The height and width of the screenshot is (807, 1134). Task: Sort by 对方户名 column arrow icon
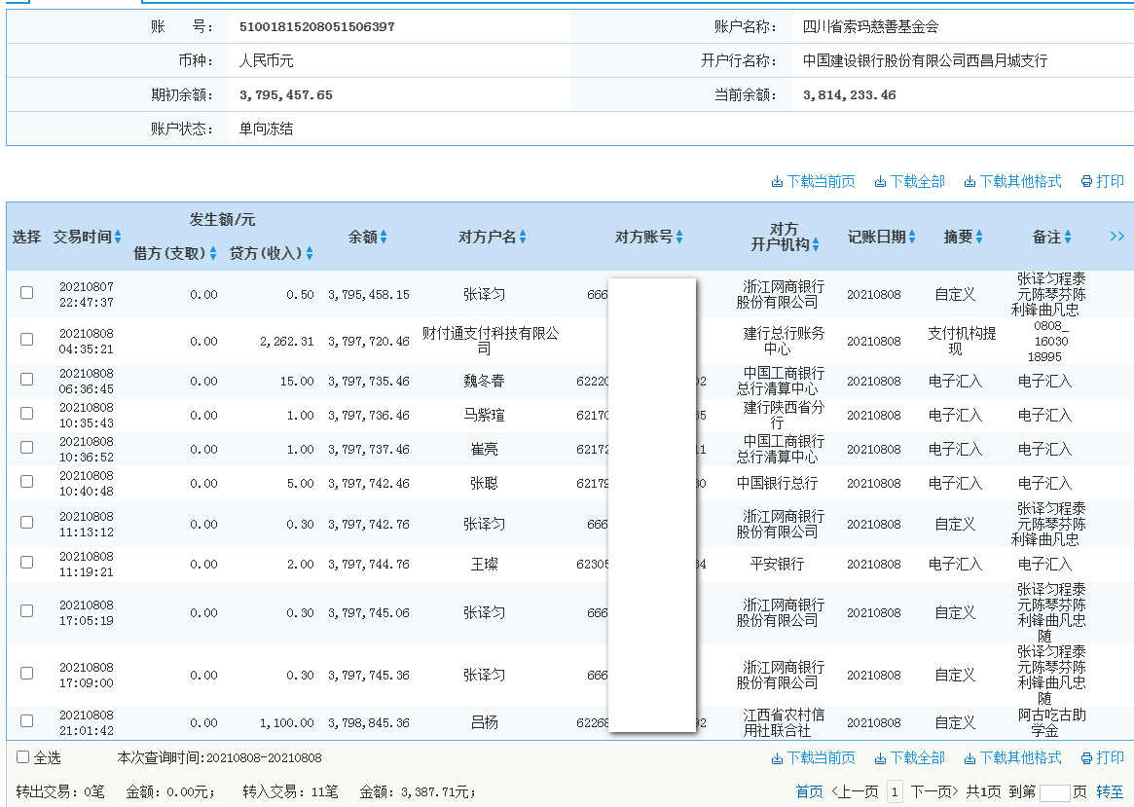click(526, 236)
